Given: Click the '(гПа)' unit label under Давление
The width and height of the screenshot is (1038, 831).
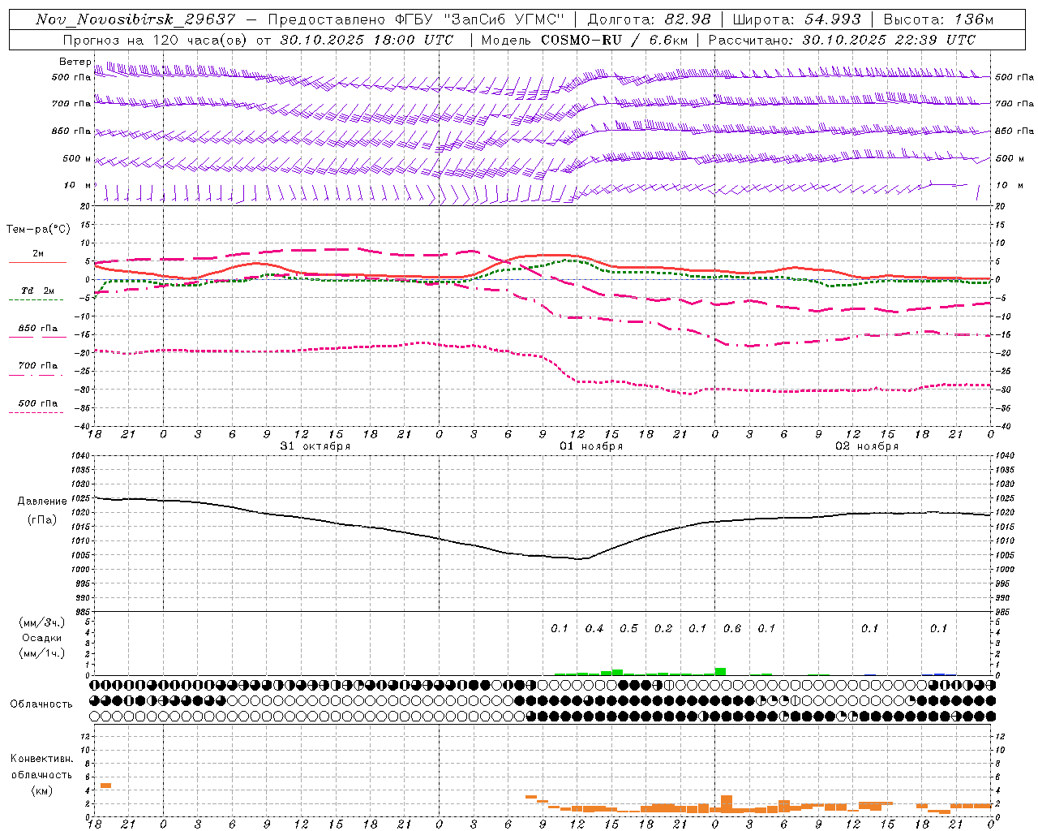Looking at the screenshot, I should click(x=42, y=519).
